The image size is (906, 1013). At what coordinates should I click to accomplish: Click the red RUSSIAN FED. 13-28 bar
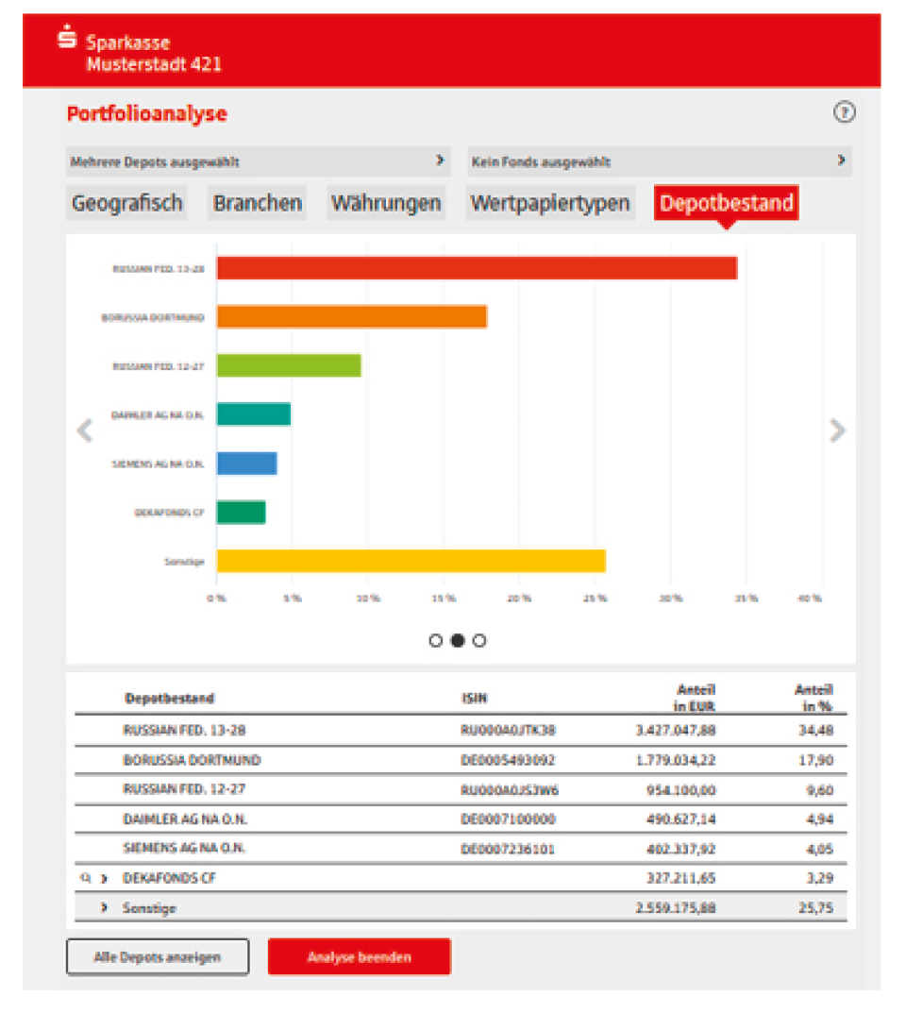[477, 268]
